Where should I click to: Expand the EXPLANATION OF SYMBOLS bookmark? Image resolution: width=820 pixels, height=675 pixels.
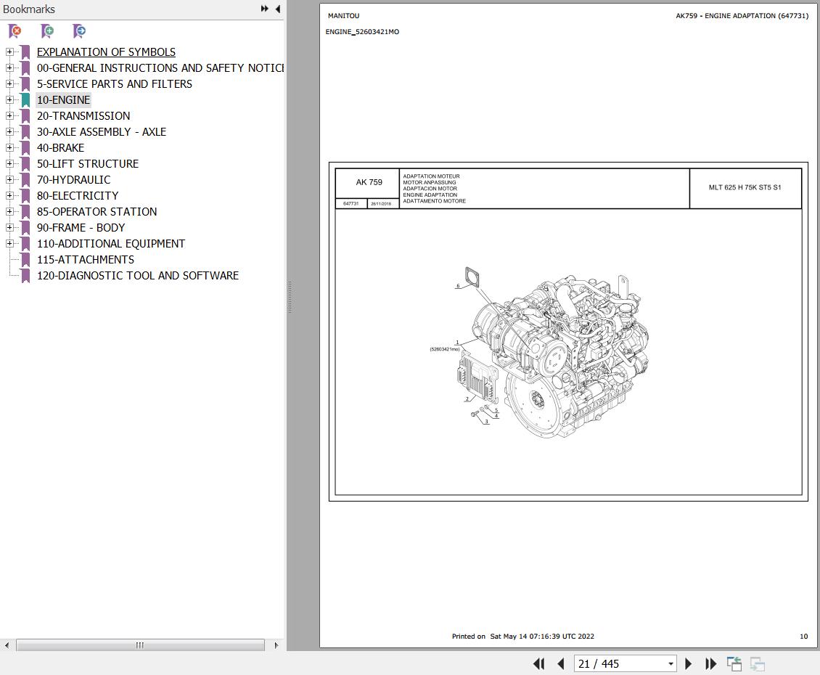[x=9, y=52]
